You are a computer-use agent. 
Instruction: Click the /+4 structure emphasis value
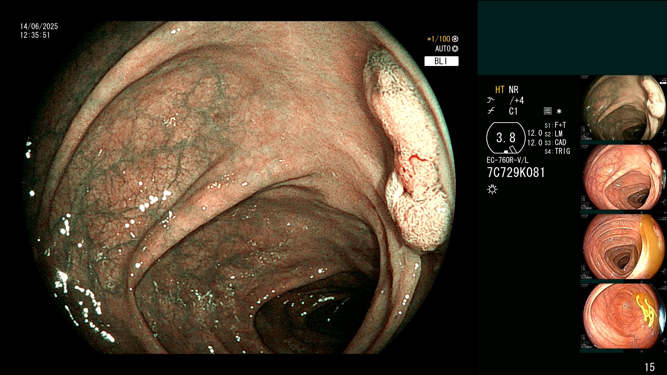517,101
